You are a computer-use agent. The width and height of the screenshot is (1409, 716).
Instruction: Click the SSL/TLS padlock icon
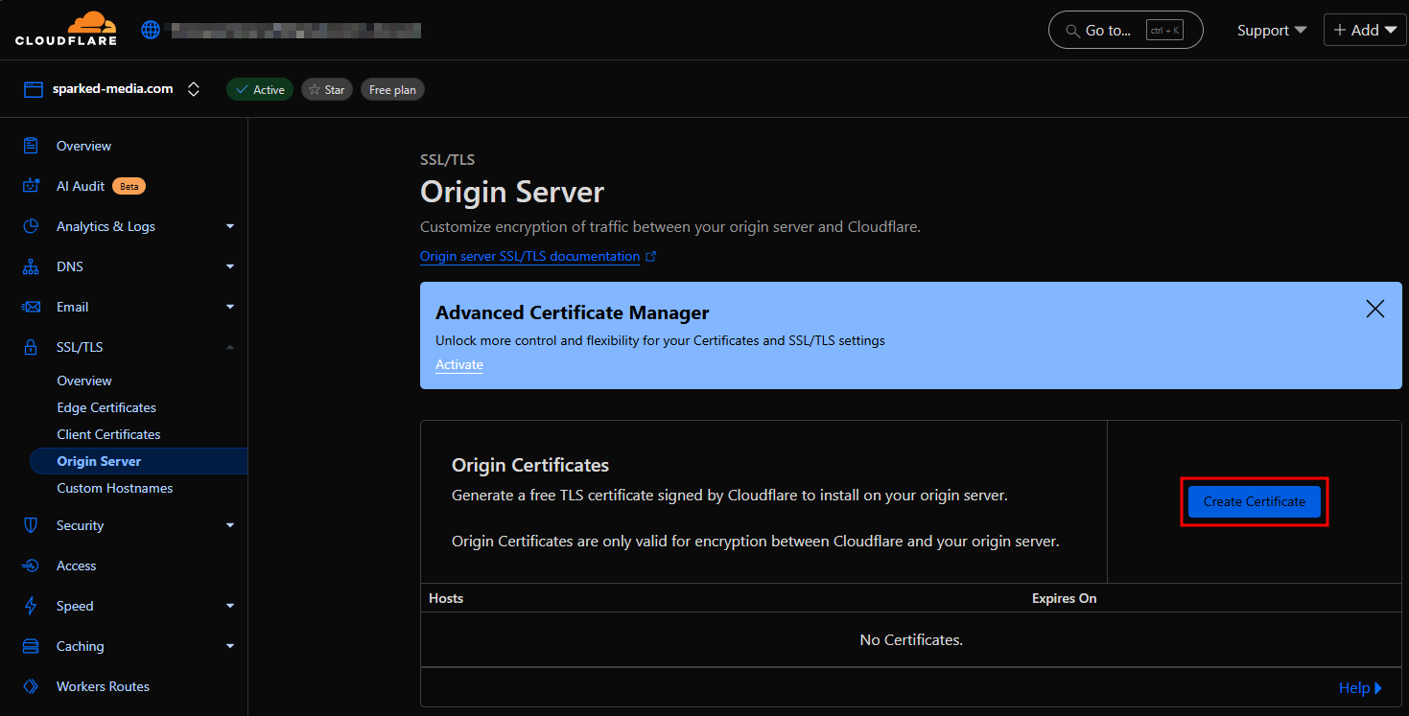coord(32,347)
